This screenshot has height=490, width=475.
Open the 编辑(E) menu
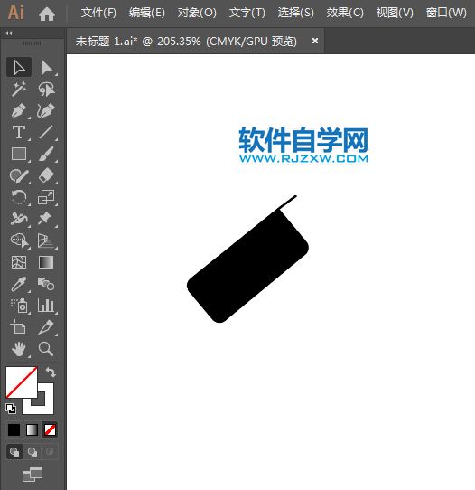tap(147, 13)
